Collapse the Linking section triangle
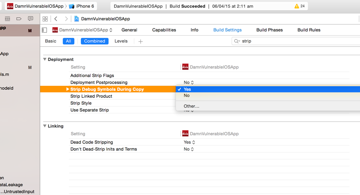Image resolution: width=360 pixels, height=195 pixels. (x=45, y=126)
